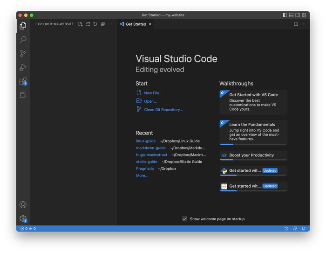This screenshot has width=326, height=253.
Task: Toggle primary side bar layout button
Action: point(285,15)
